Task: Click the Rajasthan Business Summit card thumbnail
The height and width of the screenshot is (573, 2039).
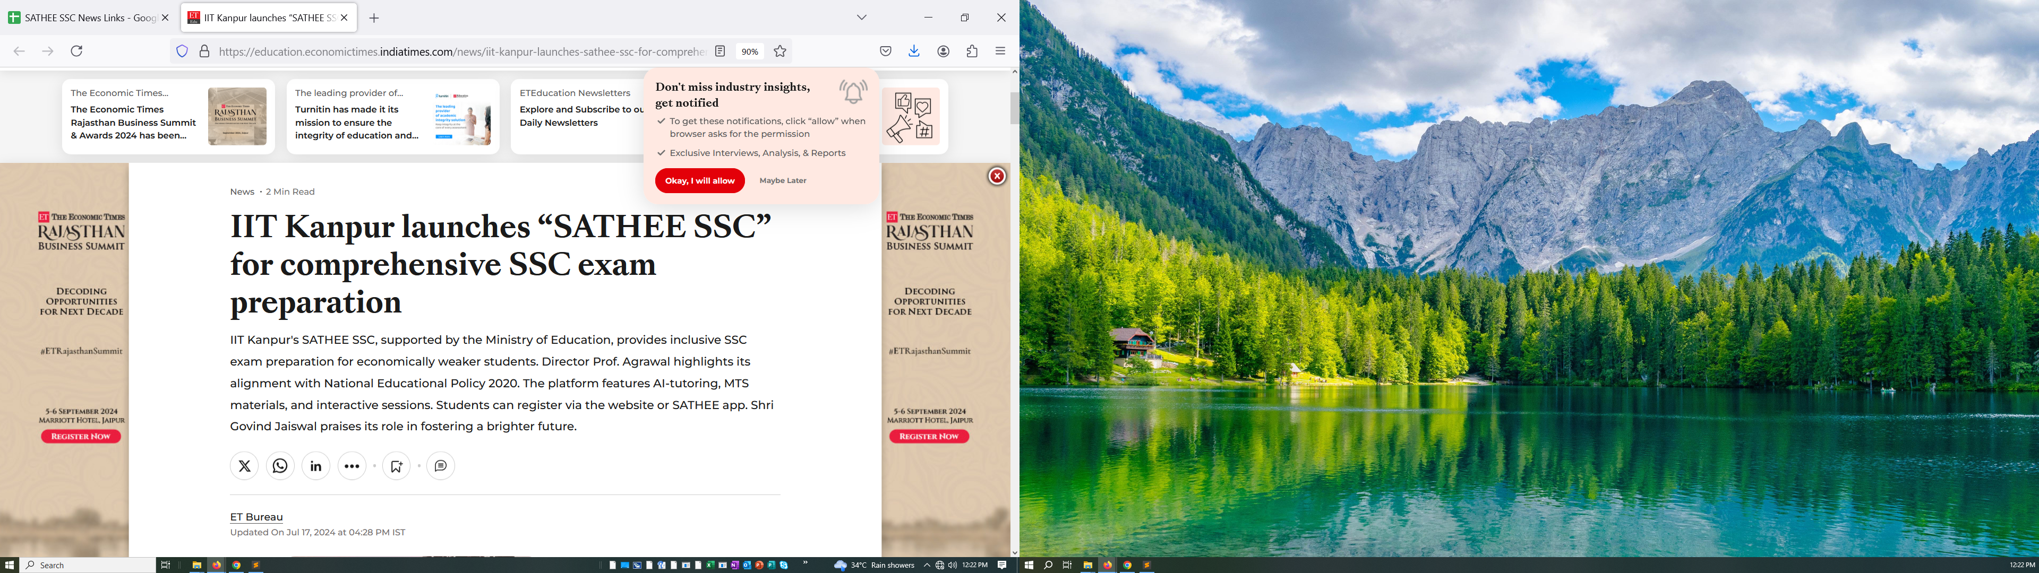Action: (237, 116)
